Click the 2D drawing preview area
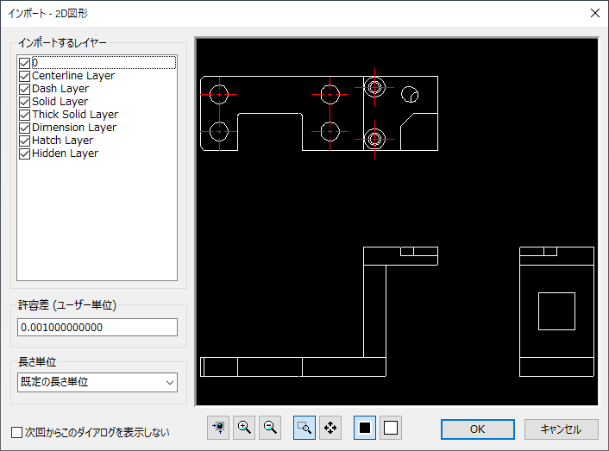This screenshot has width=609, height=451. [397, 222]
